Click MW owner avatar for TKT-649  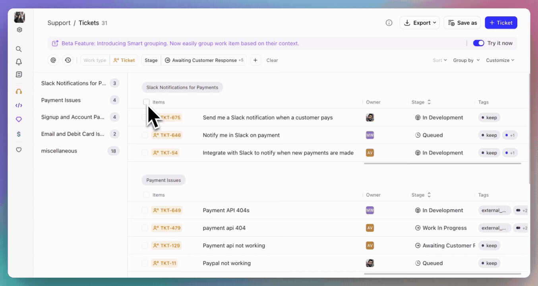(370, 210)
